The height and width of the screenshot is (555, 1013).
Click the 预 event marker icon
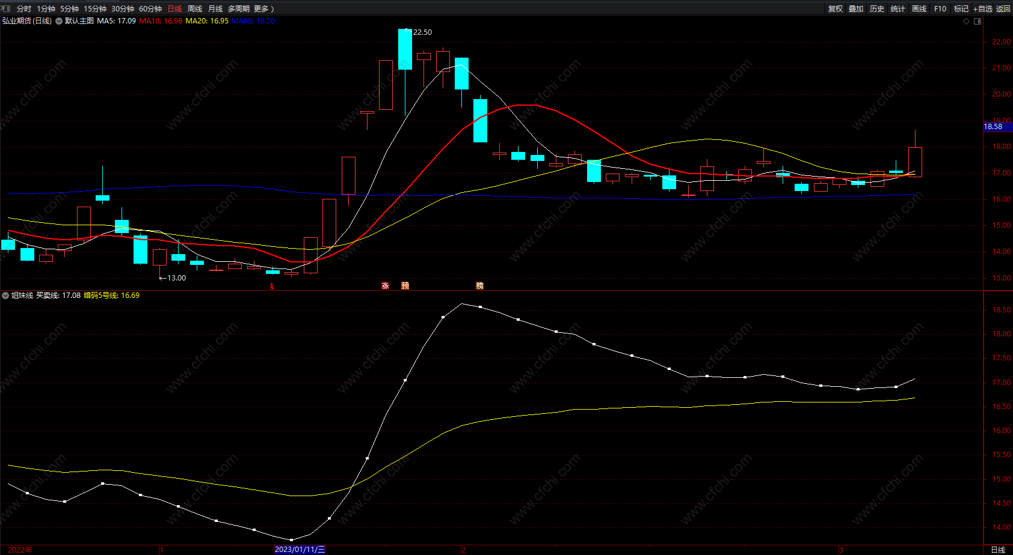click(x=405, y=286)
